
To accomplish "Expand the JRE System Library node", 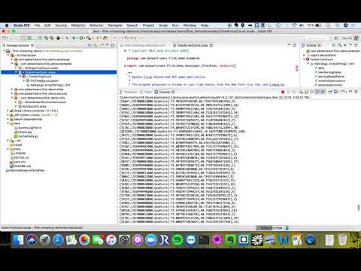I will pyautogui.click(x=8, y=115).
